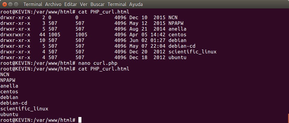Close the Terminal window with the red button

tap(4, 4)
